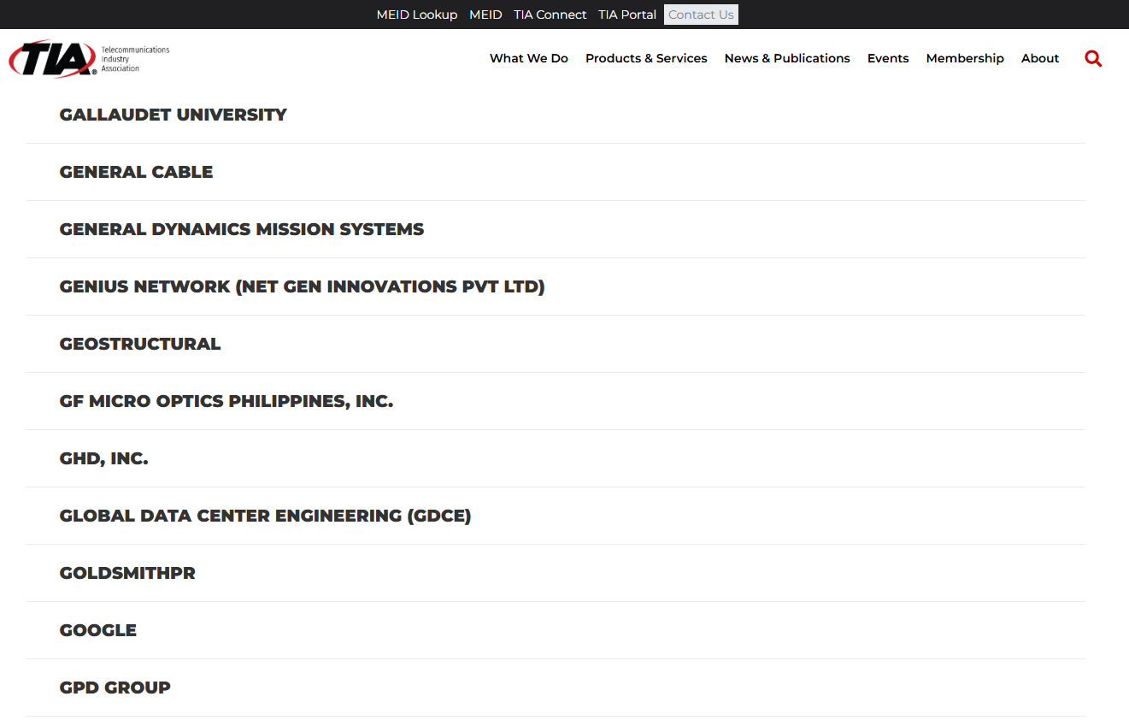Go to the Events page
This screenshot has height=726, width=1129.
tap(888, 58)
